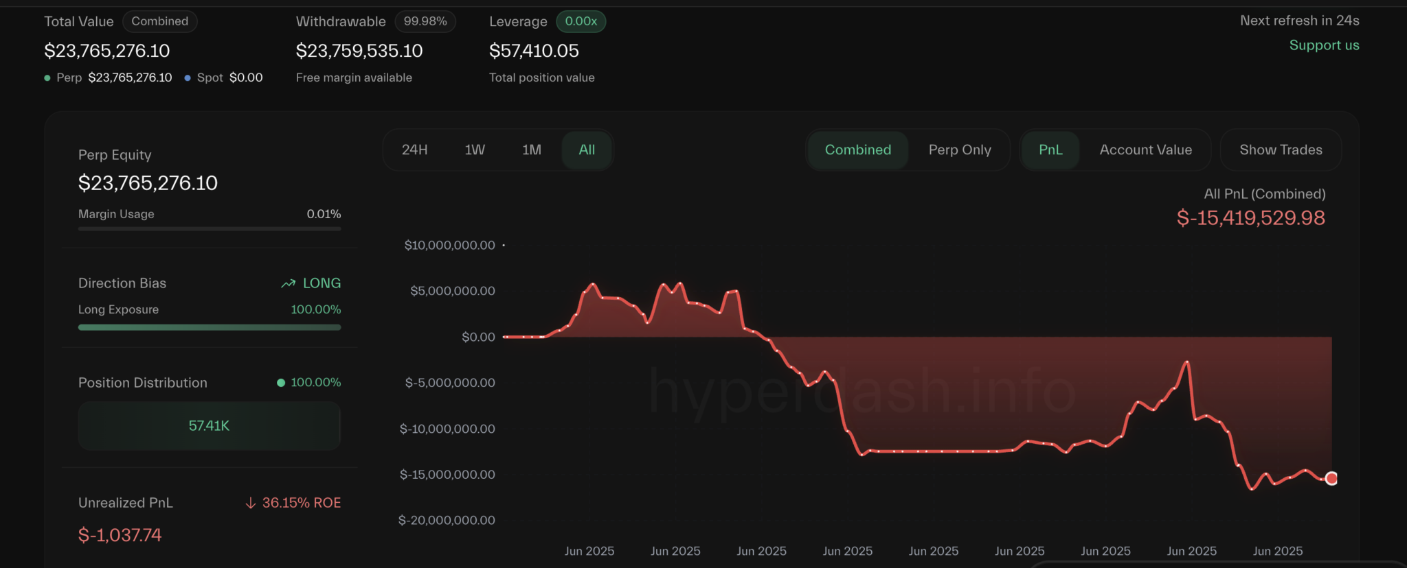Click the Combined badge next to Total Value
Screen dimensions: 1407x568
159,21
